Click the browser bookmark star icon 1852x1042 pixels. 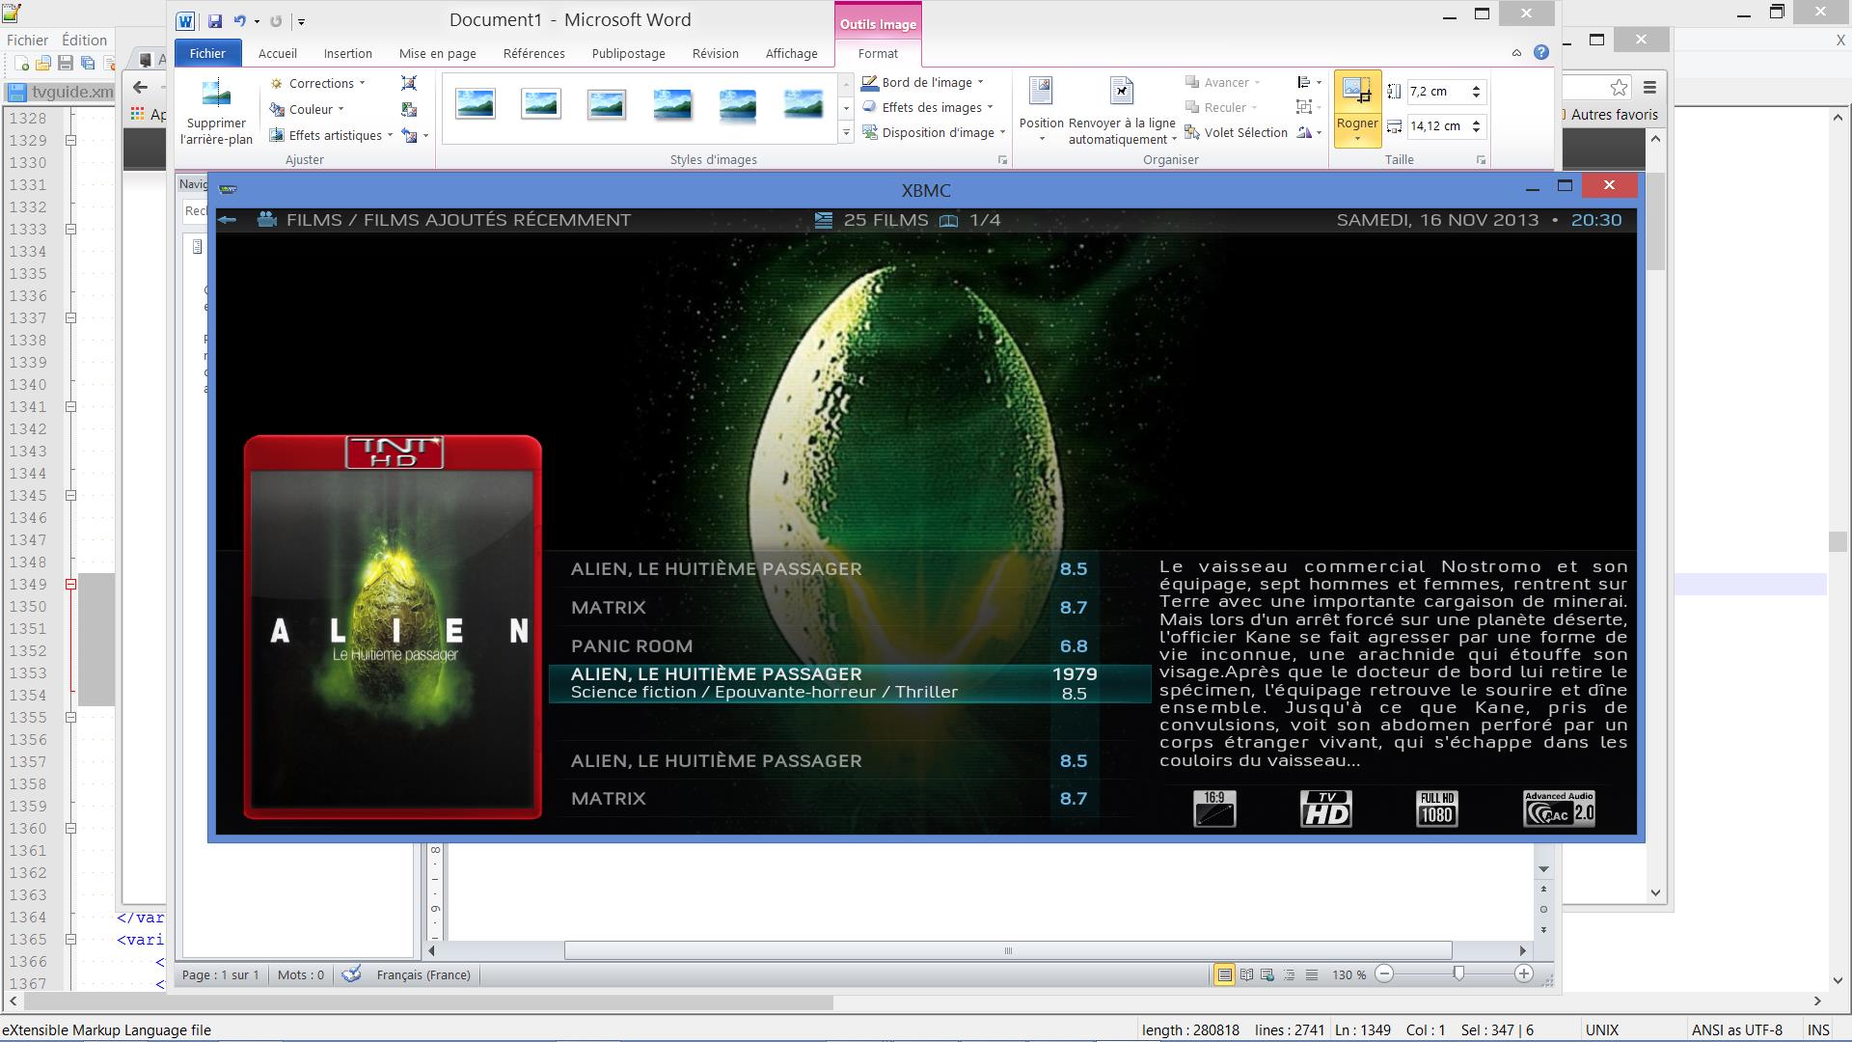[x=1619, y=88]
